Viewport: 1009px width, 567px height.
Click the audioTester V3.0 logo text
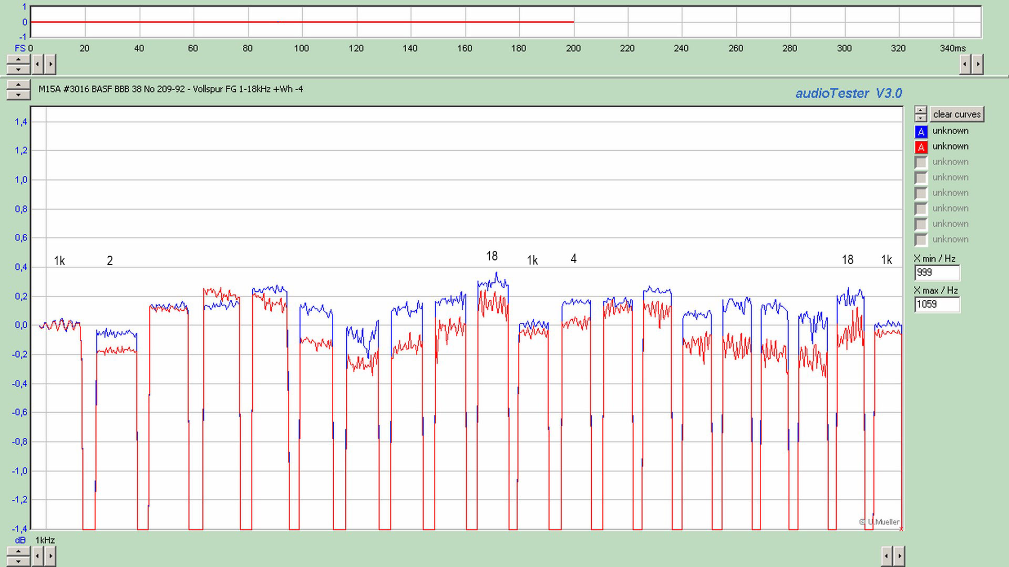[x=848, y=93]
